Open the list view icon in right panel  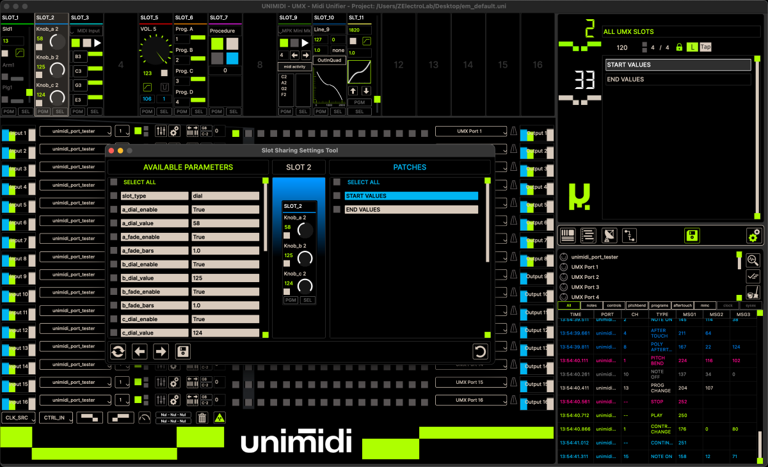(x=588, y=235)
